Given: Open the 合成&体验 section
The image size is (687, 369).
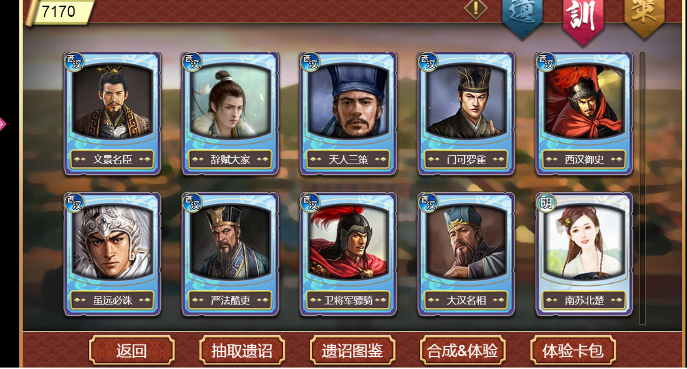Looking at the screenshot, I should click(x=462, y=350).
